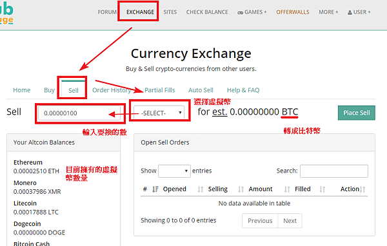Screen dimensions: 387x246
Task: Open the Auto Sell tab
Action: (201, 90)
